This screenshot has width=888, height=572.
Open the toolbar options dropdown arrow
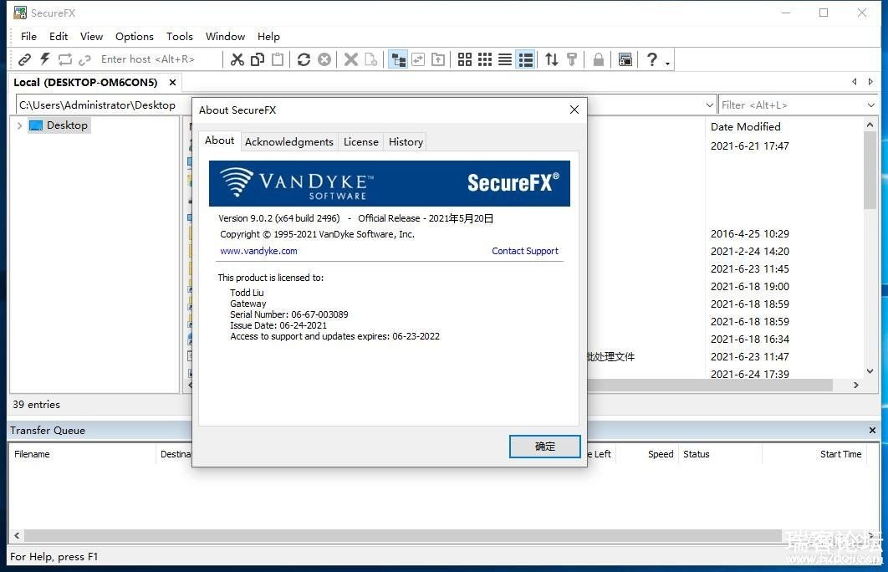click(x=668, y=63)
